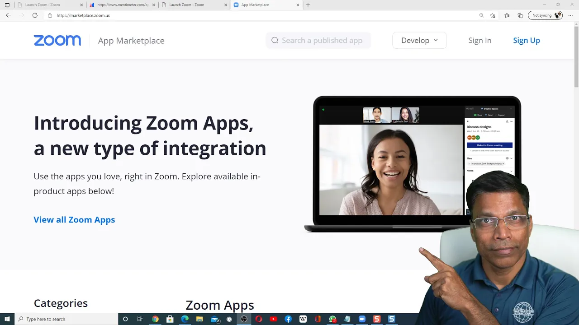Image resolution: width=579 pixels, height=325 pixels.
Task: Open the Favorites list icon
Action: (x=507, y=15)
